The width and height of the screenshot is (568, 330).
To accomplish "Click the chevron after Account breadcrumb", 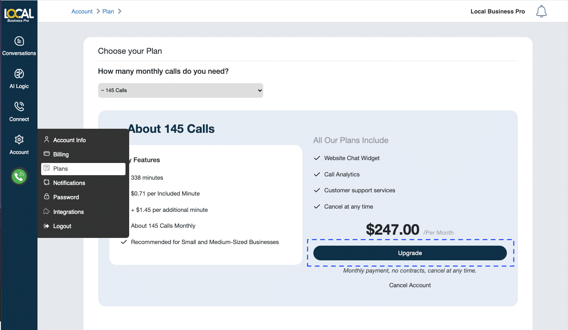I will [98, 11].
